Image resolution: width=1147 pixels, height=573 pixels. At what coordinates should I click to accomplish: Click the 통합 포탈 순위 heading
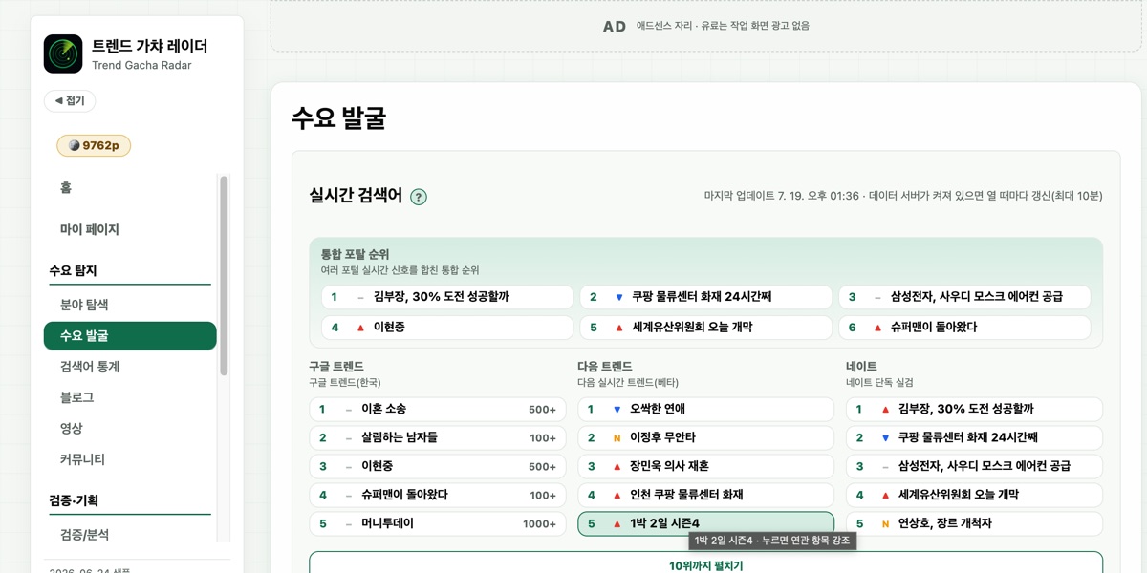tap(355, 254)
